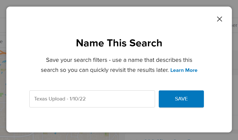Click the dimmed backdrop above the dialog
238x140 pixels.
119,3
